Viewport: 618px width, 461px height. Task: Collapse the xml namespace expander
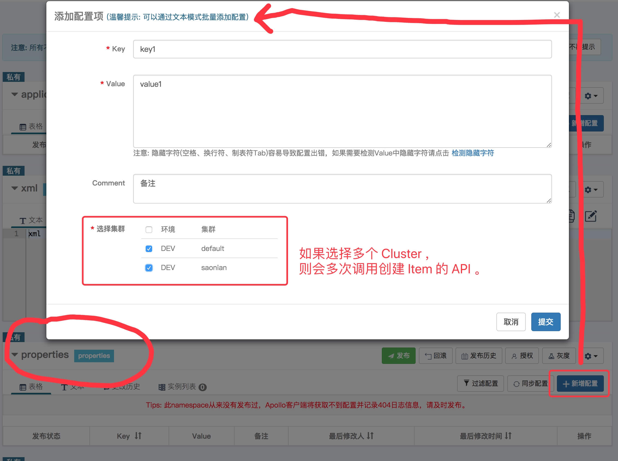click(14, 188)
